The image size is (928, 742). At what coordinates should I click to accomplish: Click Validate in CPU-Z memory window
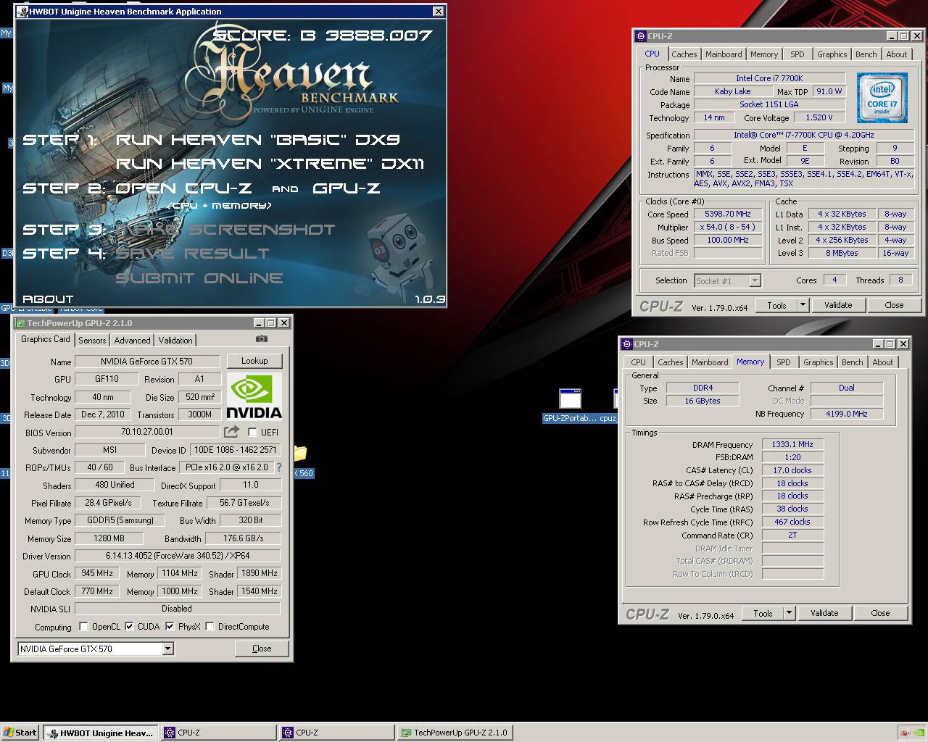[824, 613]
